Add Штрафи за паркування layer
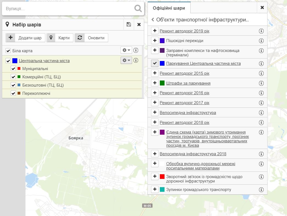 155,83
